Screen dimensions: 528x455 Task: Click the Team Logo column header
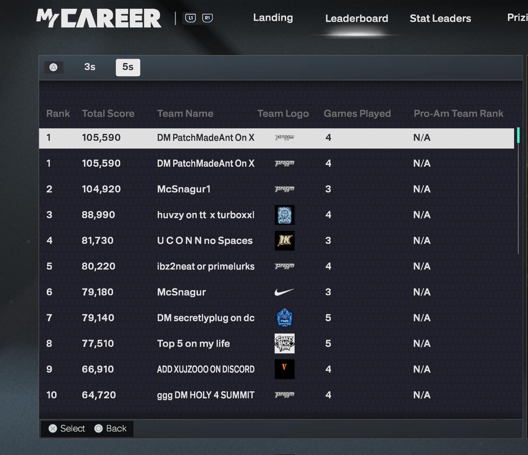tap(283, 113)
